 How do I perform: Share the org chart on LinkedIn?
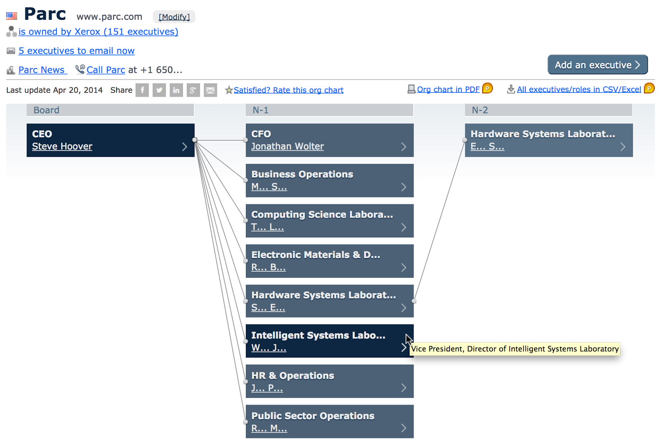(176, 90)
